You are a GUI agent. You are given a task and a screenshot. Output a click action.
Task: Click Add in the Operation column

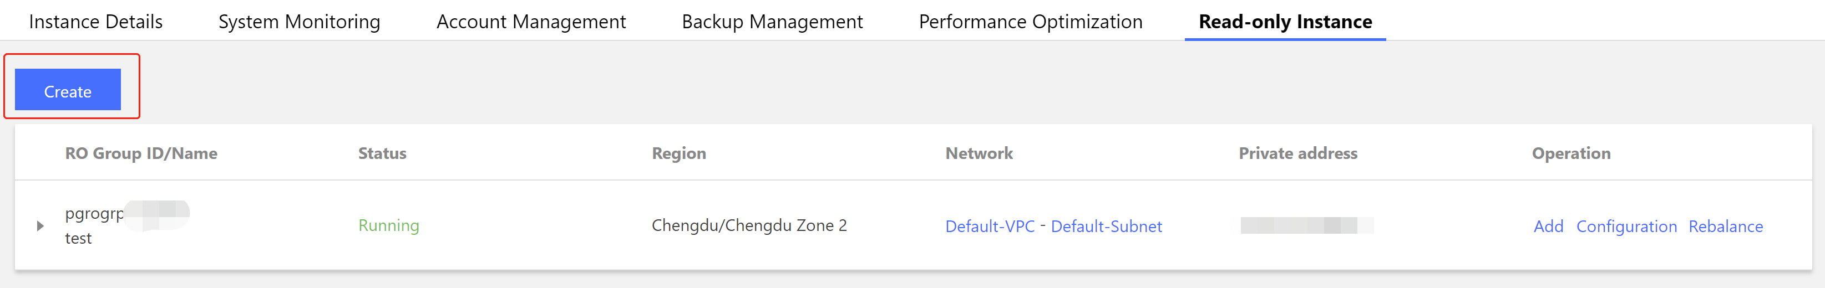[x=1548, y=227]
